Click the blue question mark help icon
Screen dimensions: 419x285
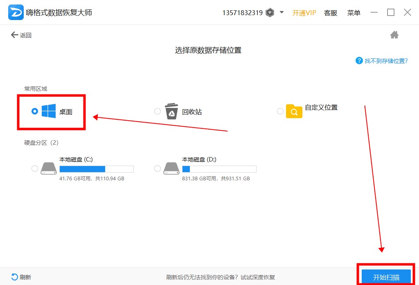(359, 61)
